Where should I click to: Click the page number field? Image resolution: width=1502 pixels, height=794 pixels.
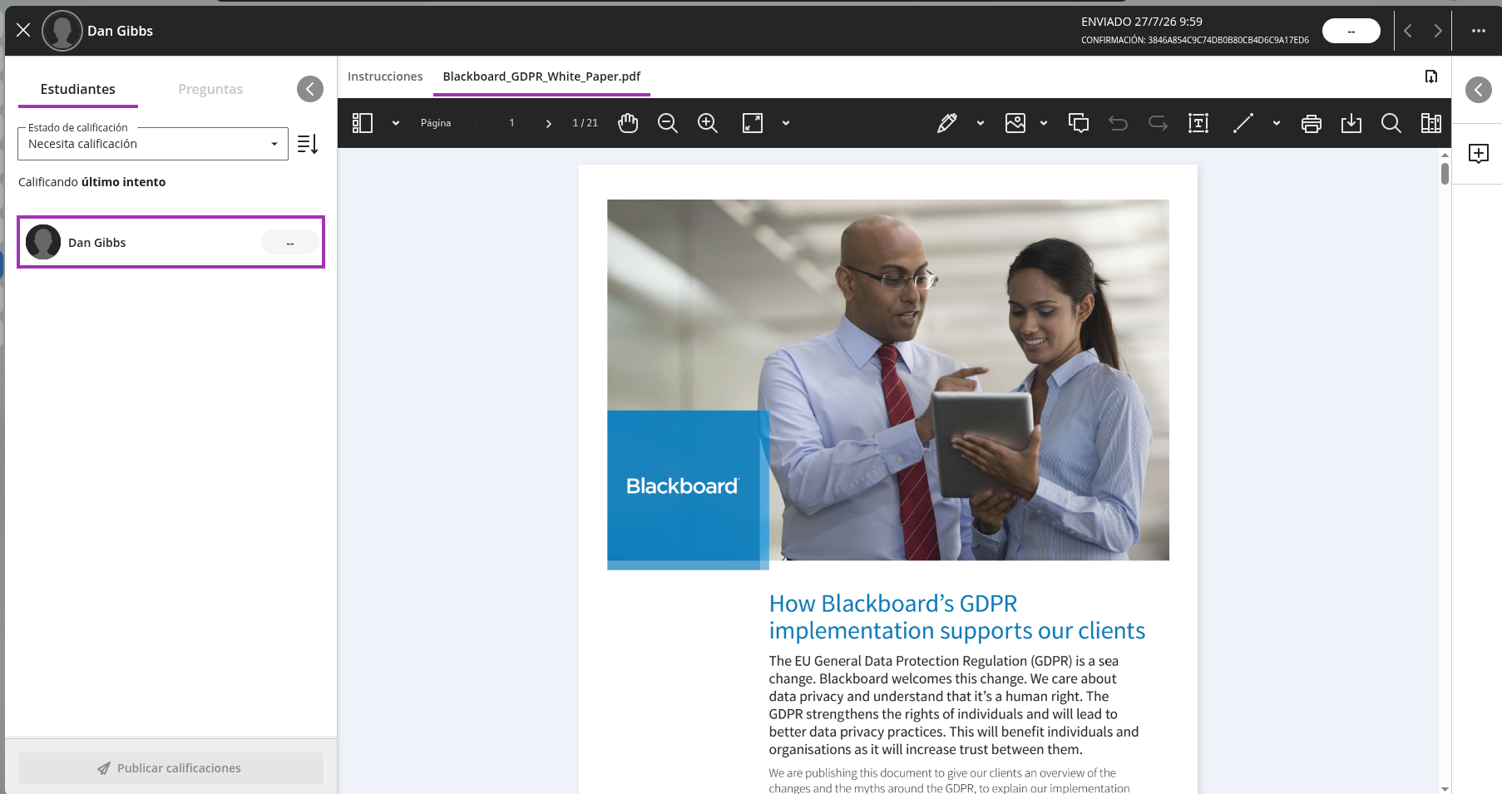(x=511, y=123)
